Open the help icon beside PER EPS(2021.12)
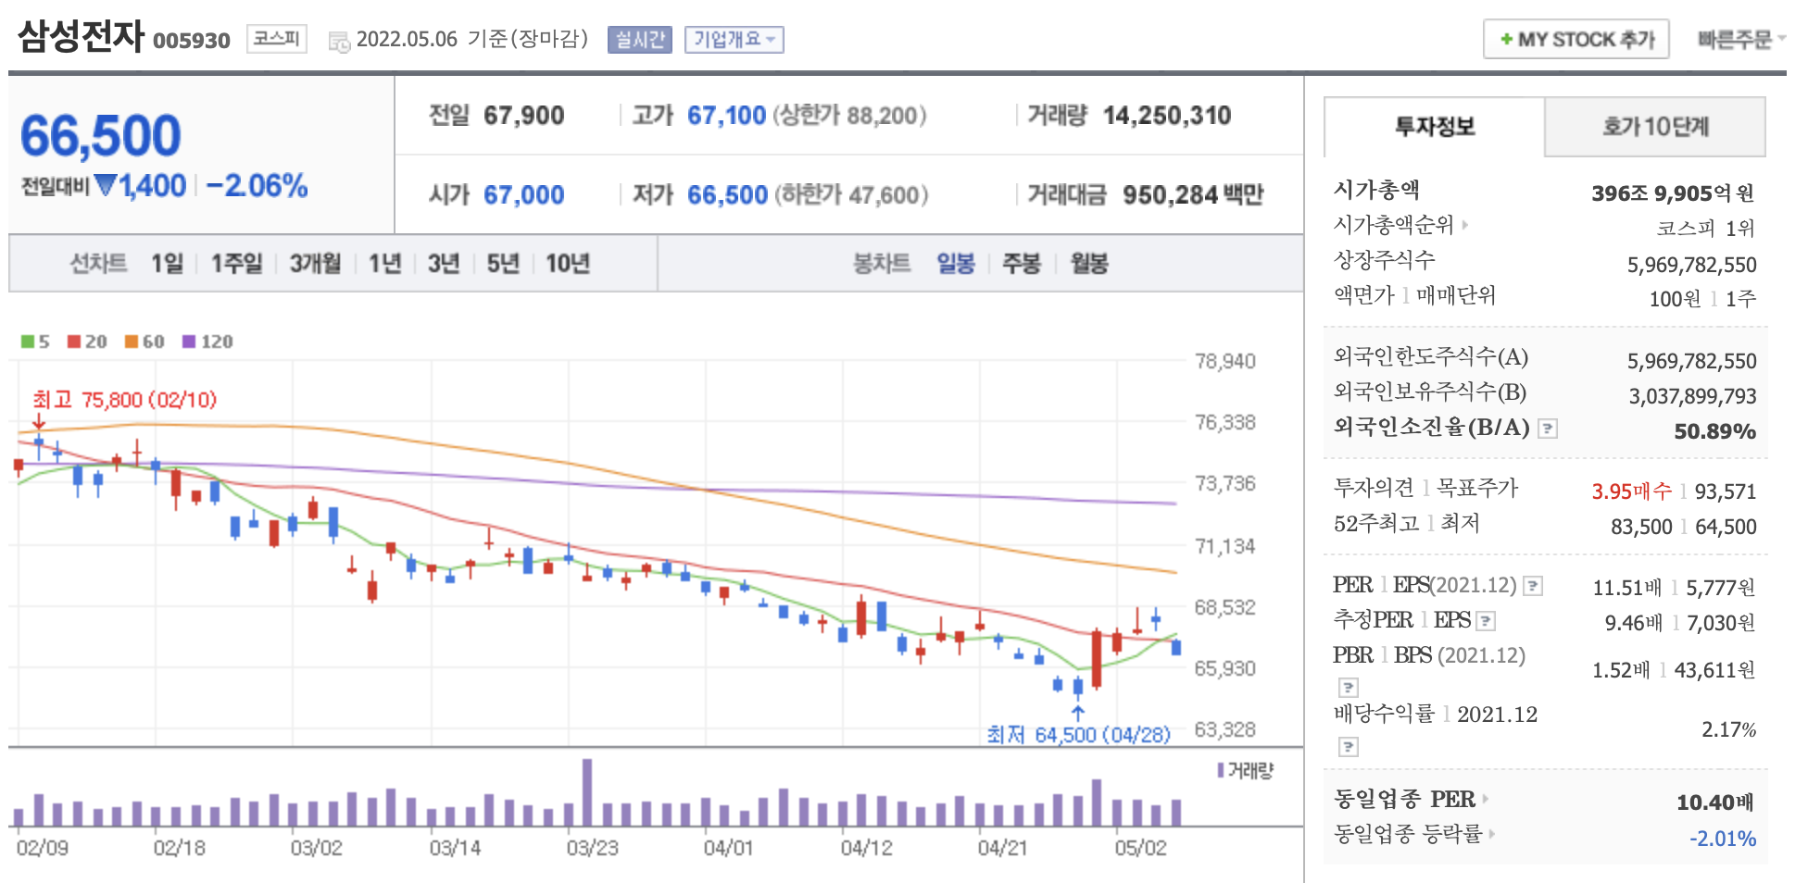 [1533, 586]
